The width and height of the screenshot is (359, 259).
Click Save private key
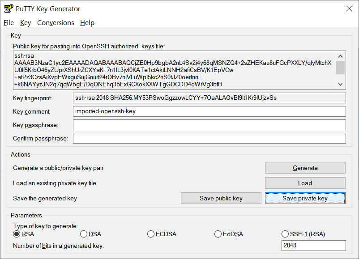pos(305,198)
